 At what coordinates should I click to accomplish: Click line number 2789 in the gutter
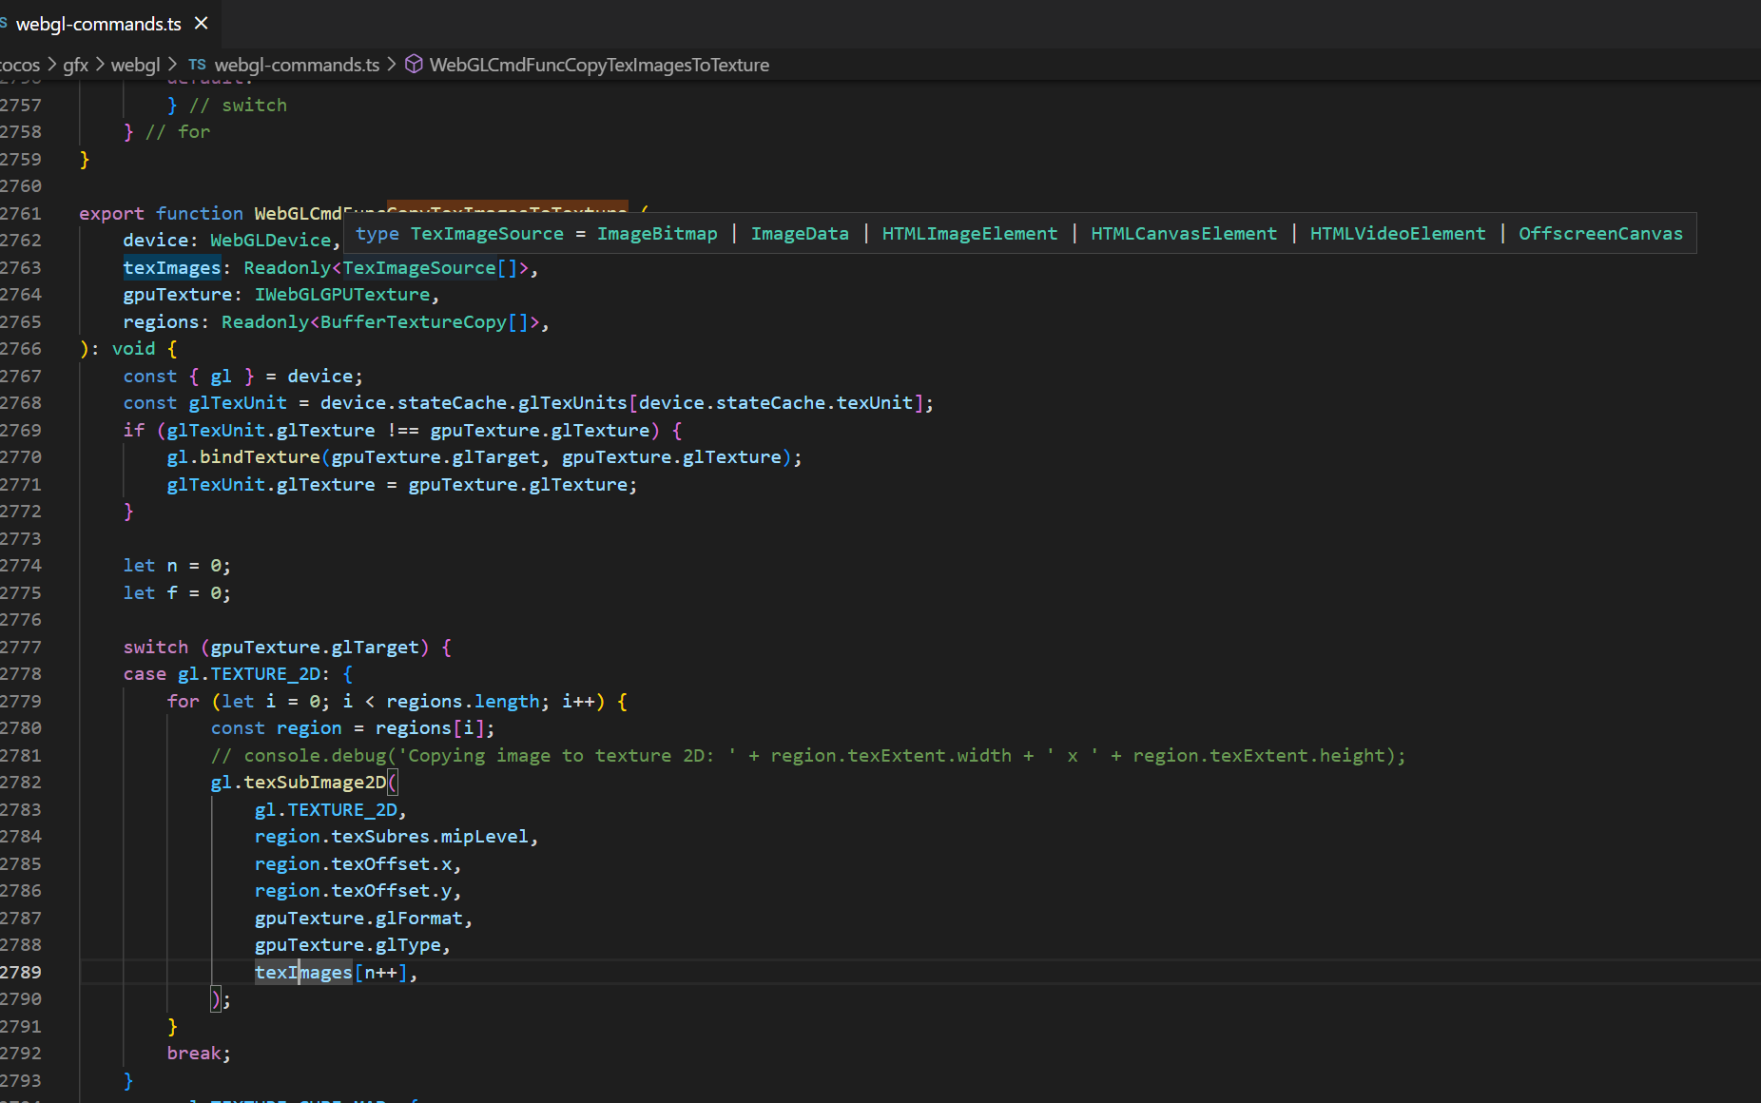(21, 973)
